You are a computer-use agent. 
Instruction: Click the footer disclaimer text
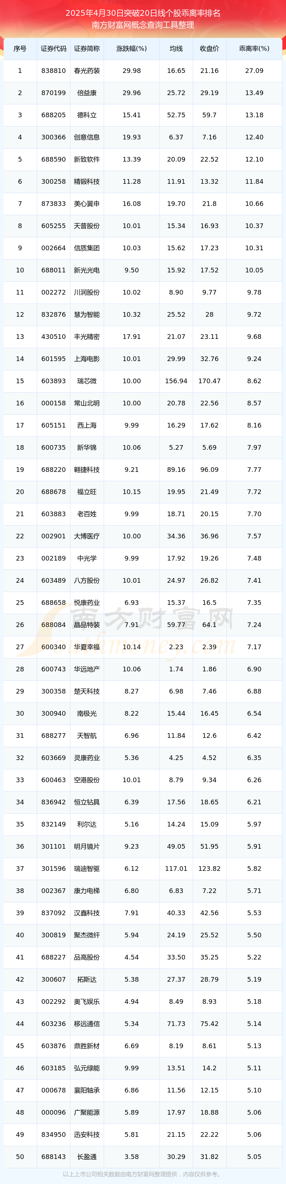[143, 1175]
